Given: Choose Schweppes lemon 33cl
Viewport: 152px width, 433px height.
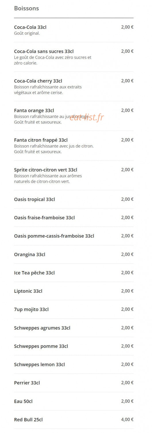Looking at the screenshot, I should pos(74,364).
